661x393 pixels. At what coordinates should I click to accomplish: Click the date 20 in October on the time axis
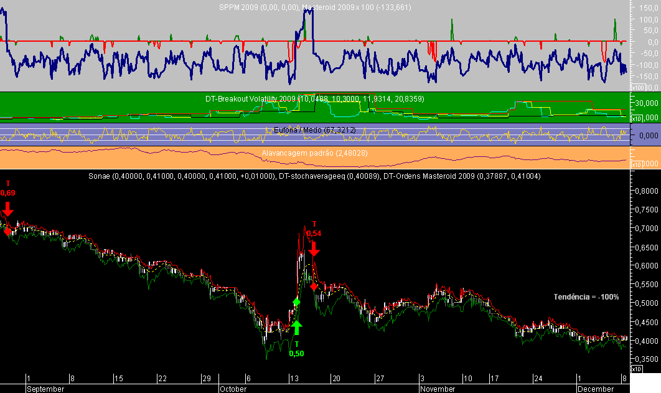pyautogui.click(x=336, y=378)
